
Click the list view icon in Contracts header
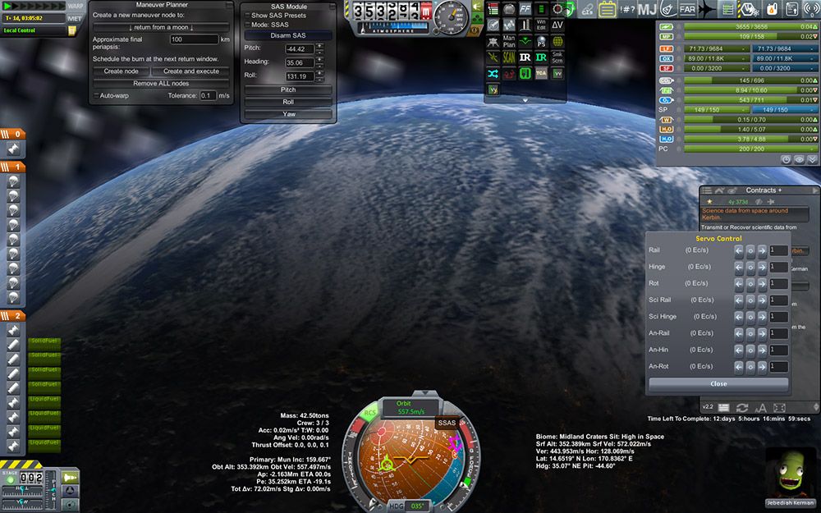[707, 190]
